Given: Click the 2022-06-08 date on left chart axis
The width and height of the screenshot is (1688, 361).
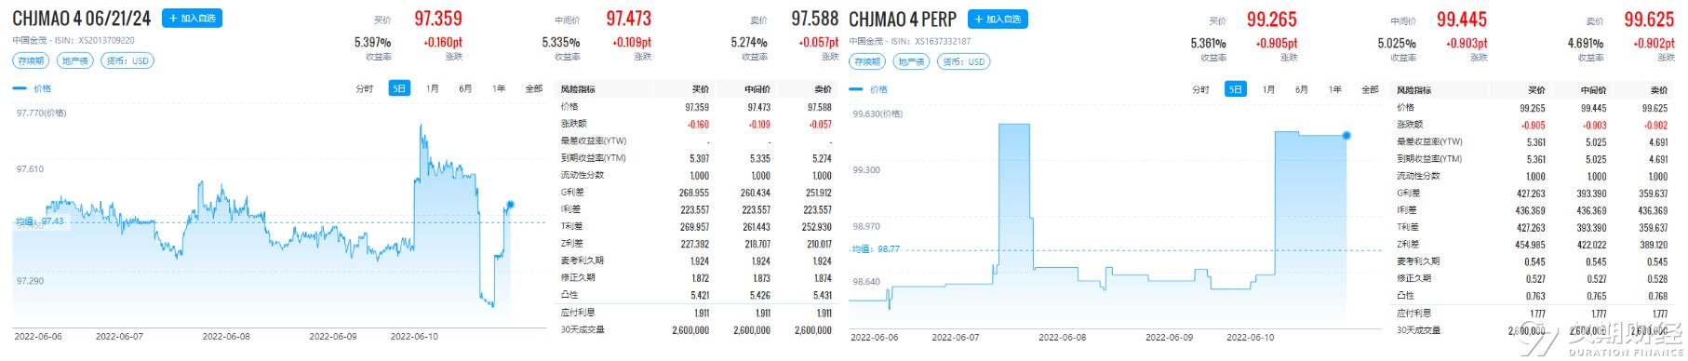Looking at the screenshot, I should pyautogui.click(x=226, y=336).
